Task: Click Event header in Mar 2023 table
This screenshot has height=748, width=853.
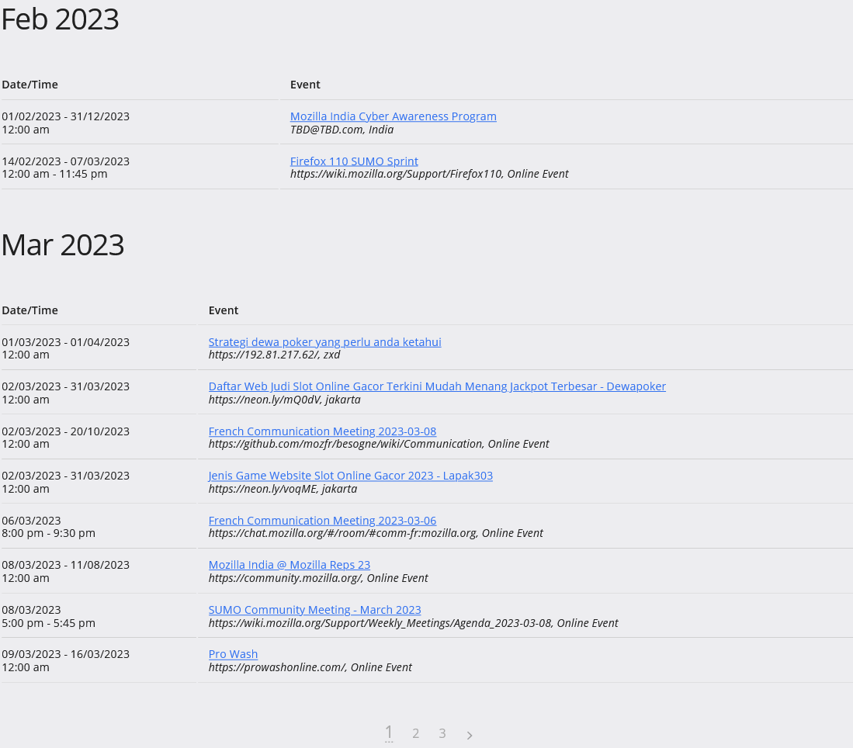Action: click(x=224, y=310)
